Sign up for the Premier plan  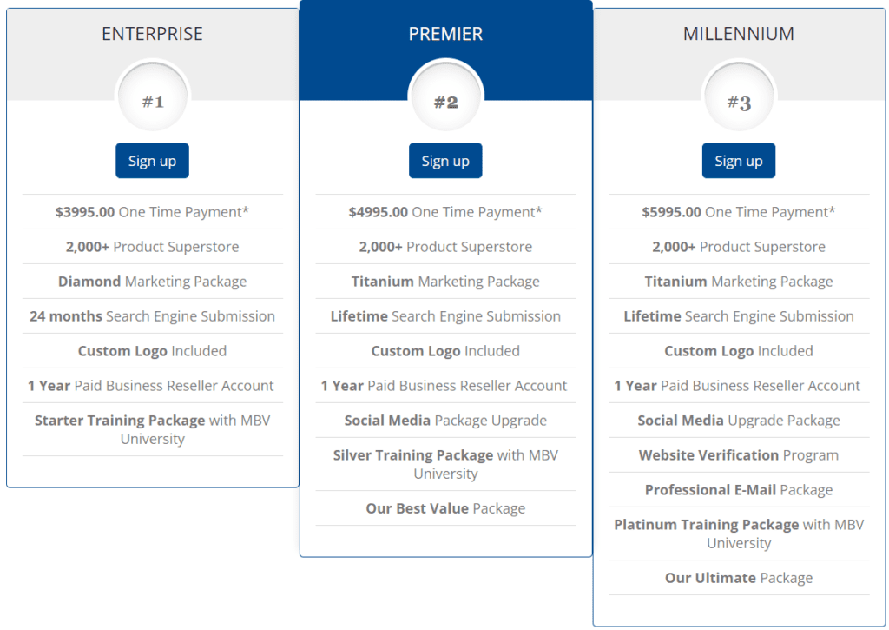click(445, 160)
